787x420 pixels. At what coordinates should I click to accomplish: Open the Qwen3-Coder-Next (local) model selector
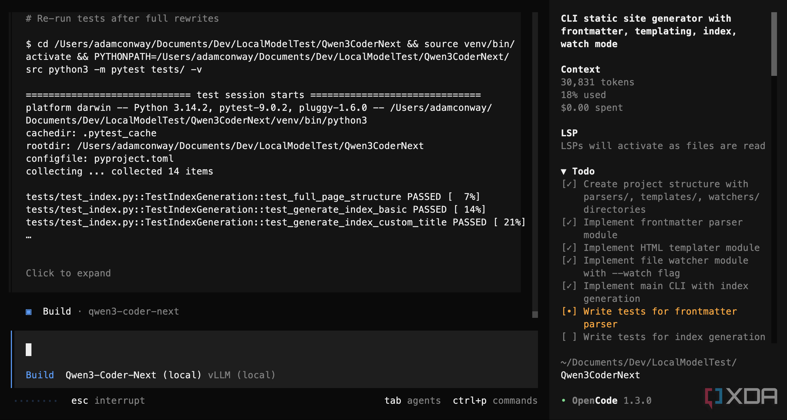tap(134, 375)
